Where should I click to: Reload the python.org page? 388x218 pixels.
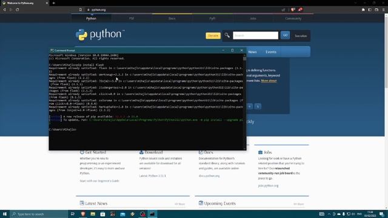[18, 10]
